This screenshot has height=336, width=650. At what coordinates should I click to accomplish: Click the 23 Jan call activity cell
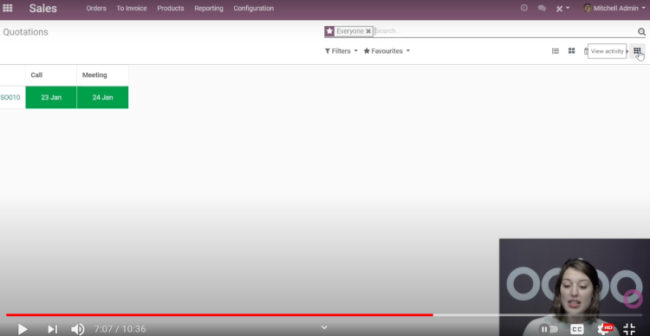[51, 97]
